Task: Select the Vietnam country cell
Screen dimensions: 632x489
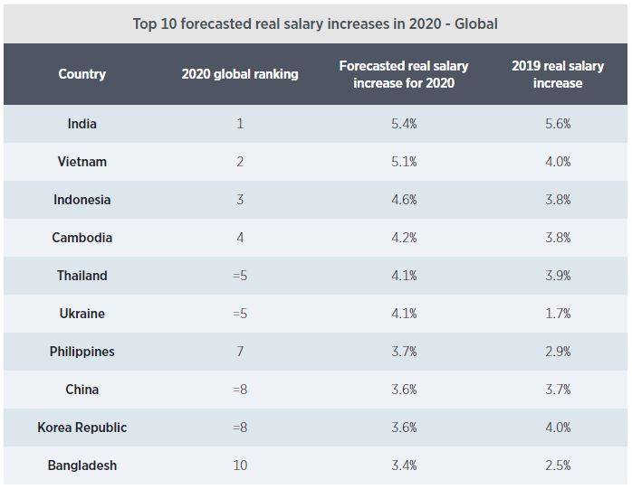Action: click(x=81, y=162)
